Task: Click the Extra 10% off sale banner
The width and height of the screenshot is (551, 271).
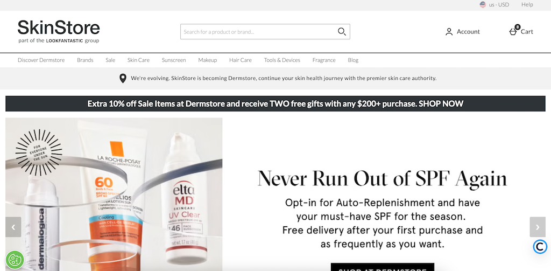Action: 275,104
